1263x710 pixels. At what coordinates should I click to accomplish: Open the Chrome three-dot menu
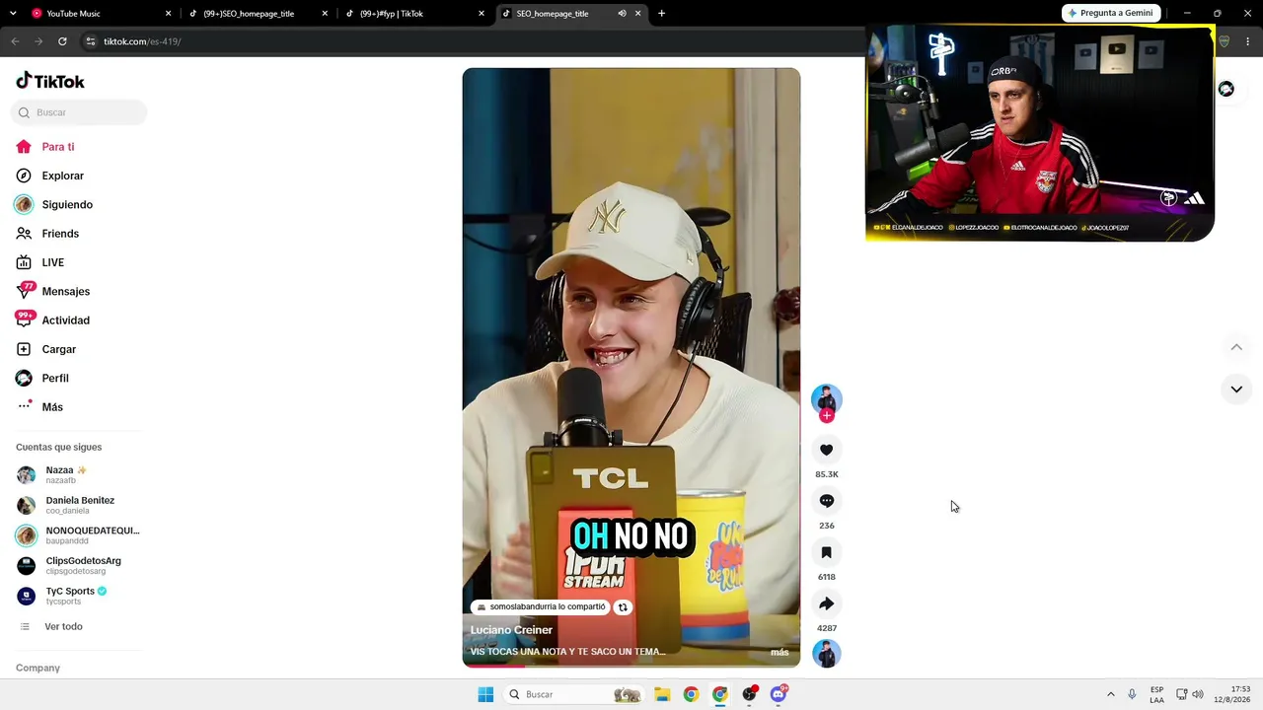[1247, 41]
